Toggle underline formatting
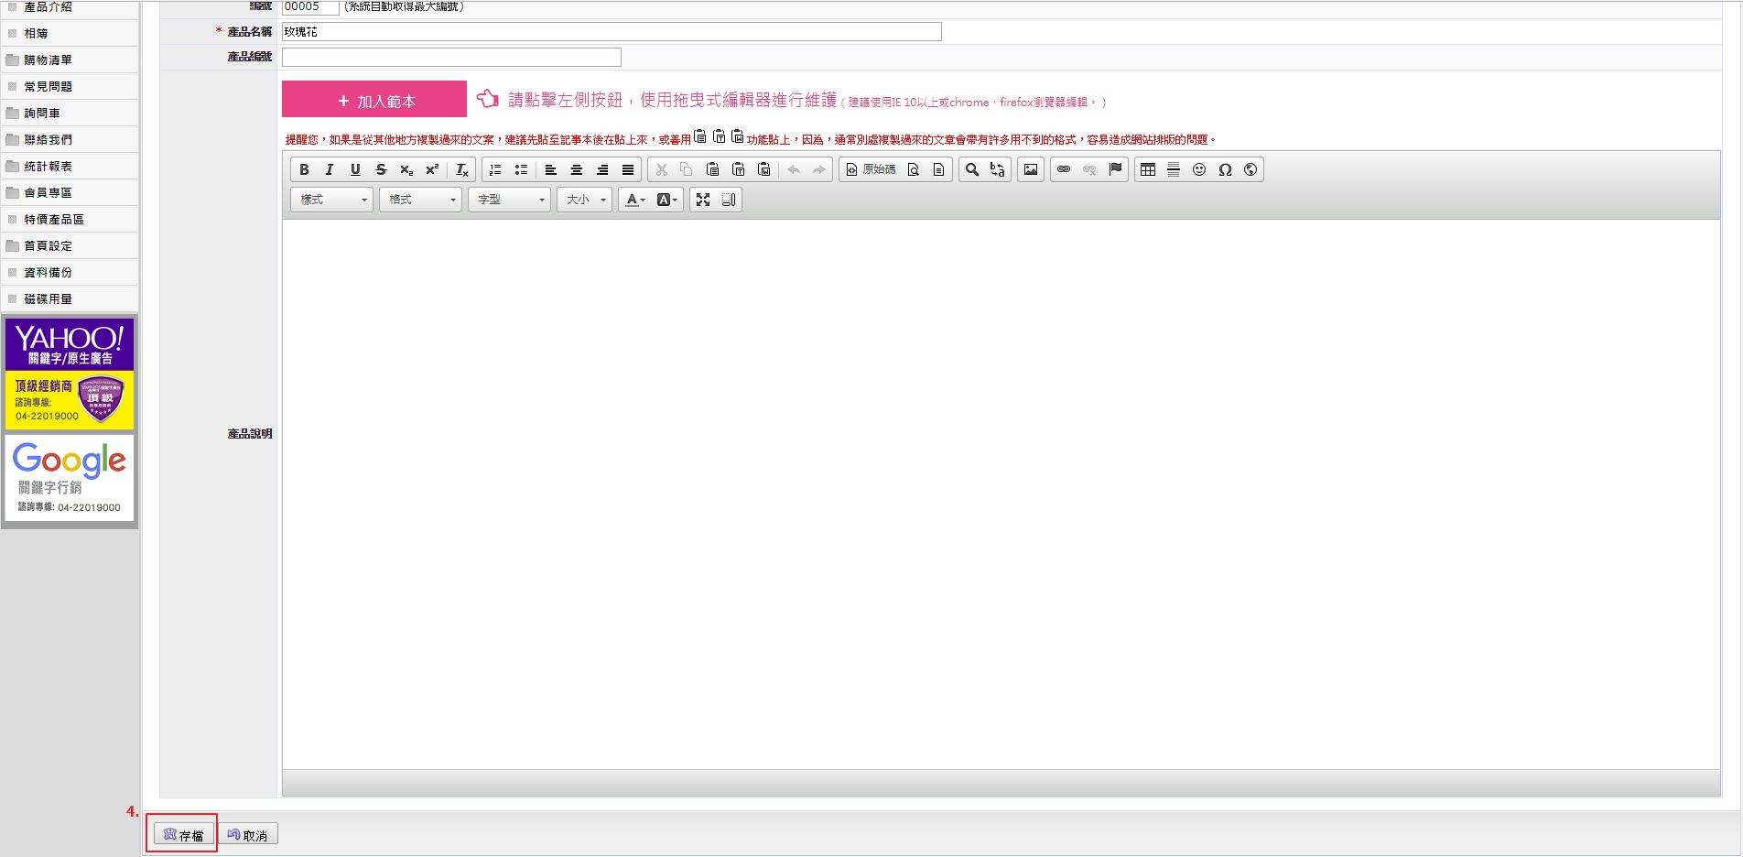 pos(355,169)
